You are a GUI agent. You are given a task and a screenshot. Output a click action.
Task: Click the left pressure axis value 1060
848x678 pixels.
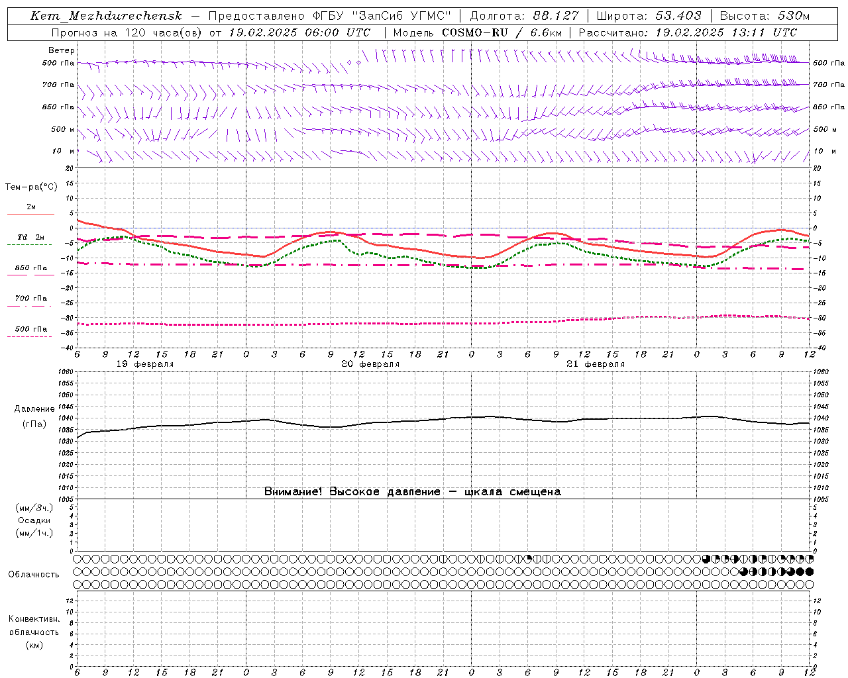[x=66, y=372]
